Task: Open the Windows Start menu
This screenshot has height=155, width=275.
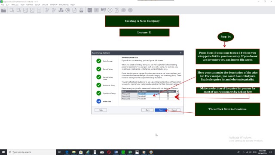Action: pos(3,152)
